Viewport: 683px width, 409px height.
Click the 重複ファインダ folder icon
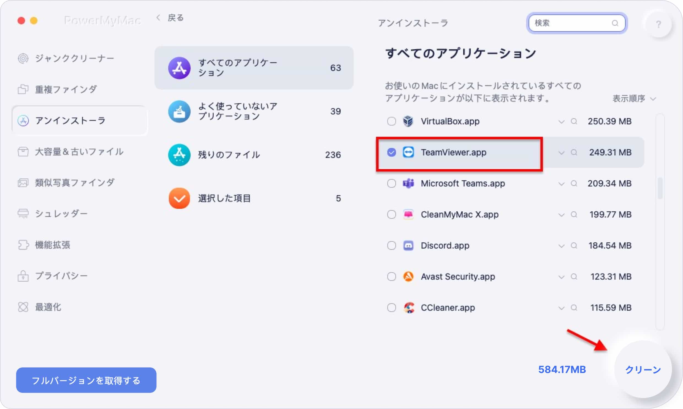point(23,89)
